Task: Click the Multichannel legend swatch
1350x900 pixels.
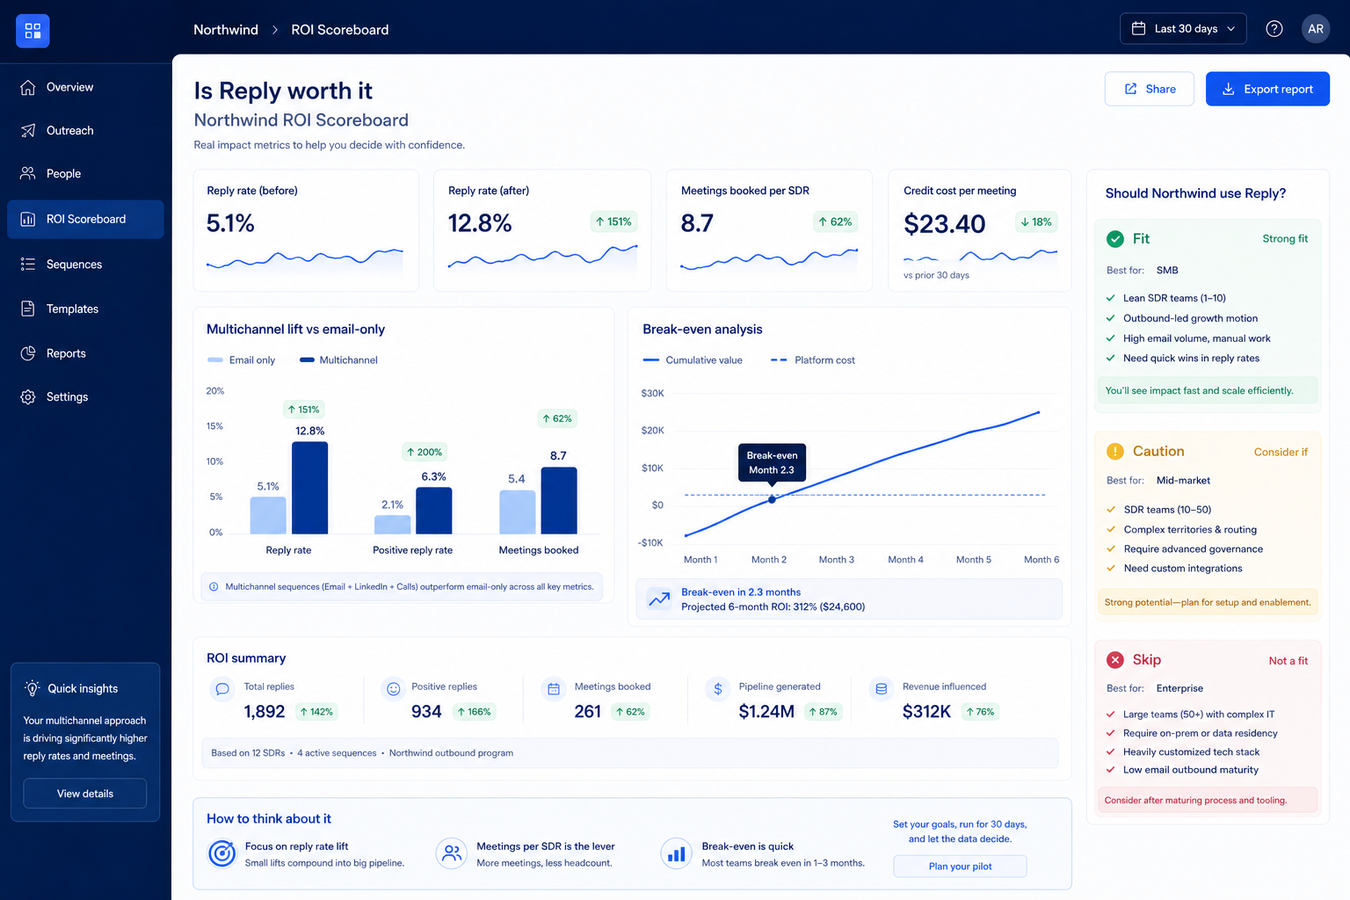Action: click(x=307, y=360)
